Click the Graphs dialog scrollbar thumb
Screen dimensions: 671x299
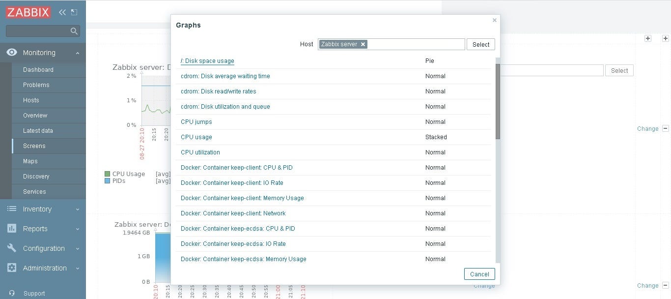click(x=498, y=101)
